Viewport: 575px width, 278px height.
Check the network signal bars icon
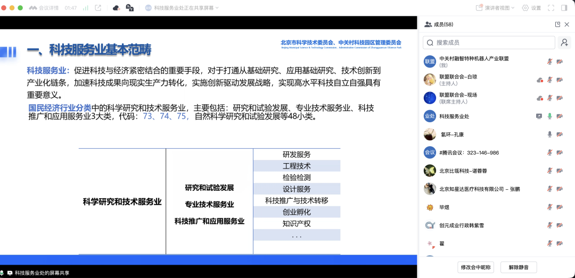point(85,7)
